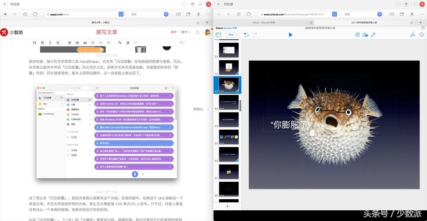427x221 pixels.
Task: Open the collaboration add-people icon in Keynote
Action: coord(365,35)
